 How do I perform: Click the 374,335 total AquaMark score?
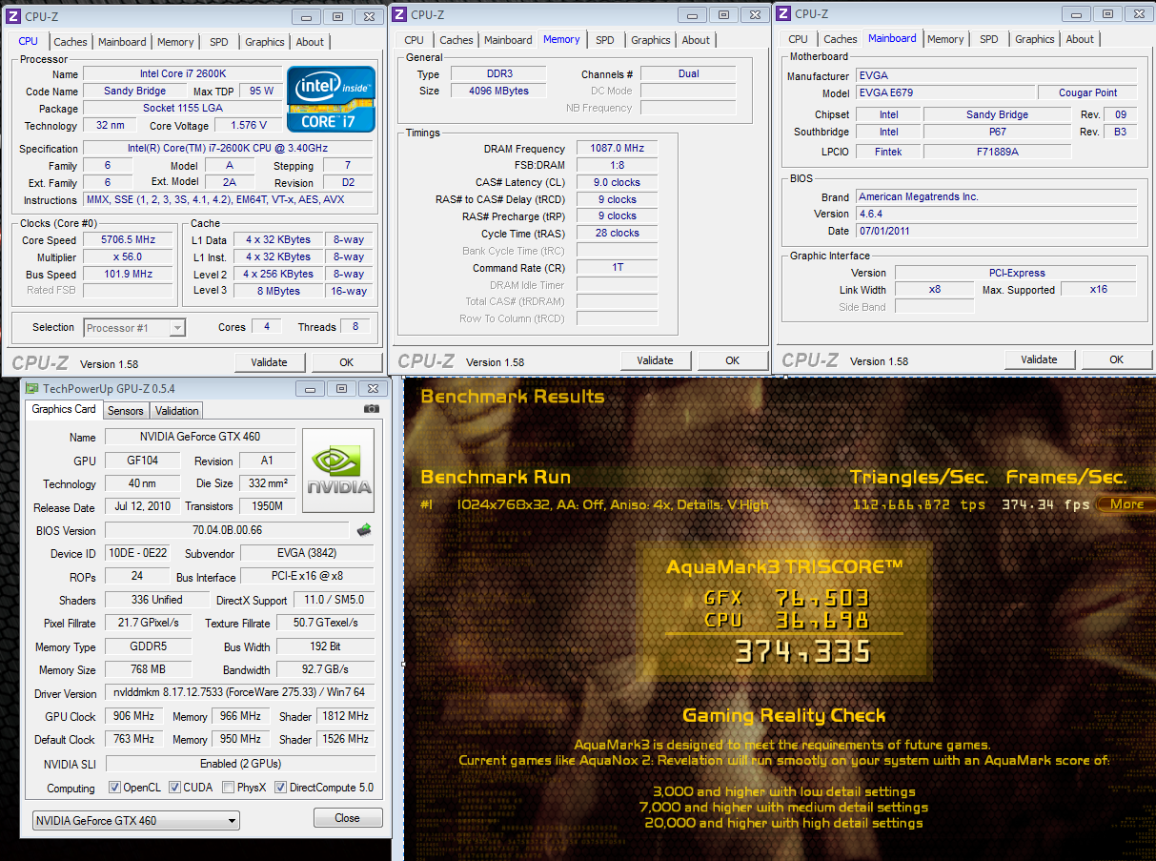click(x=802, y=651)
